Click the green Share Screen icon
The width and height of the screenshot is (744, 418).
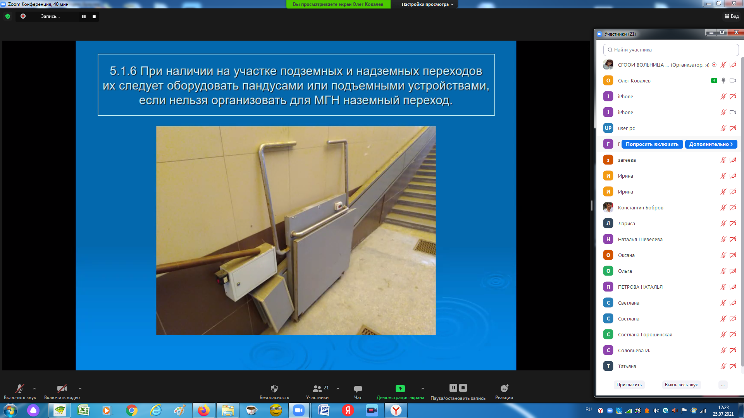(x=400, y=389)
